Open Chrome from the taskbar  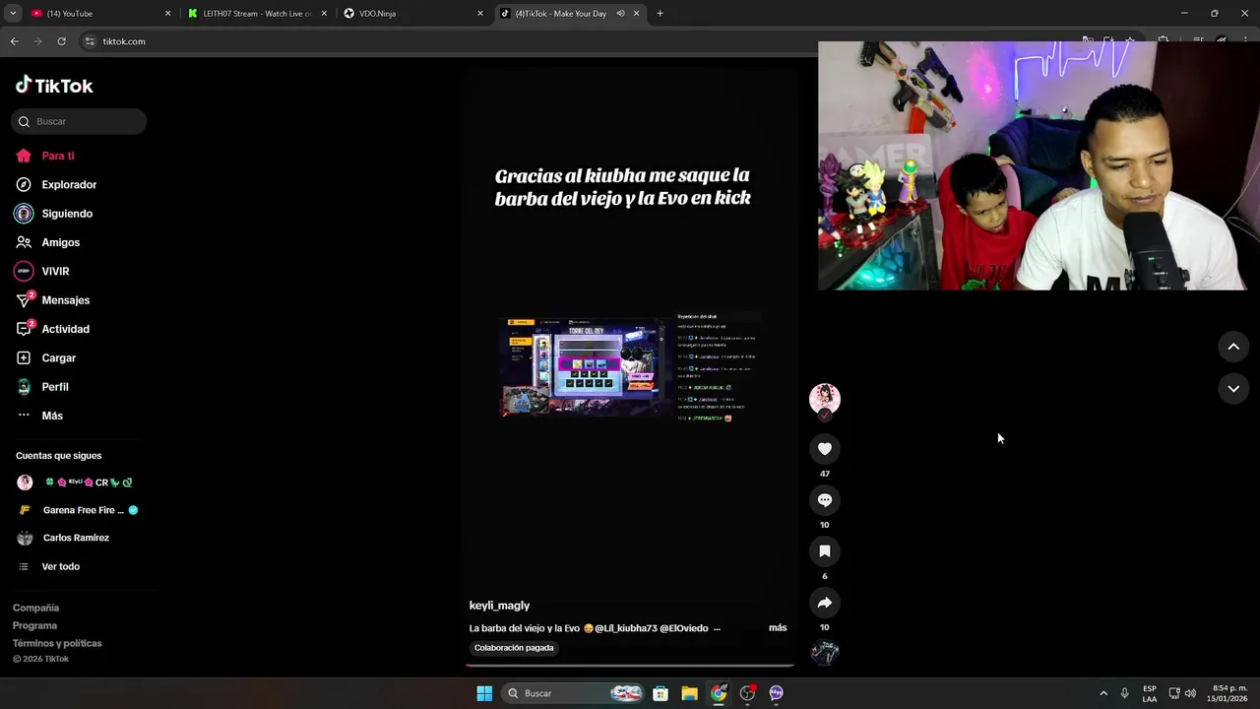point(719,693)
